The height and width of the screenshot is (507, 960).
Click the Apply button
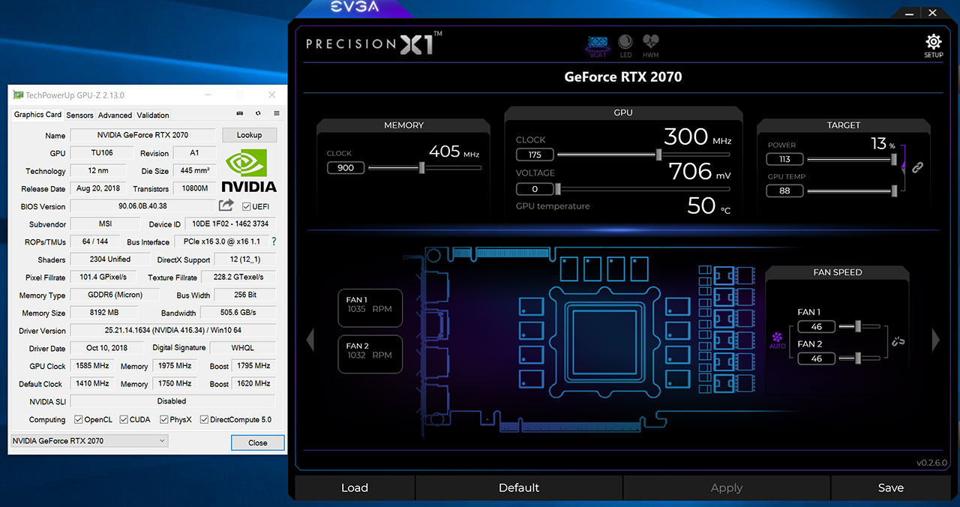point(726,487)
